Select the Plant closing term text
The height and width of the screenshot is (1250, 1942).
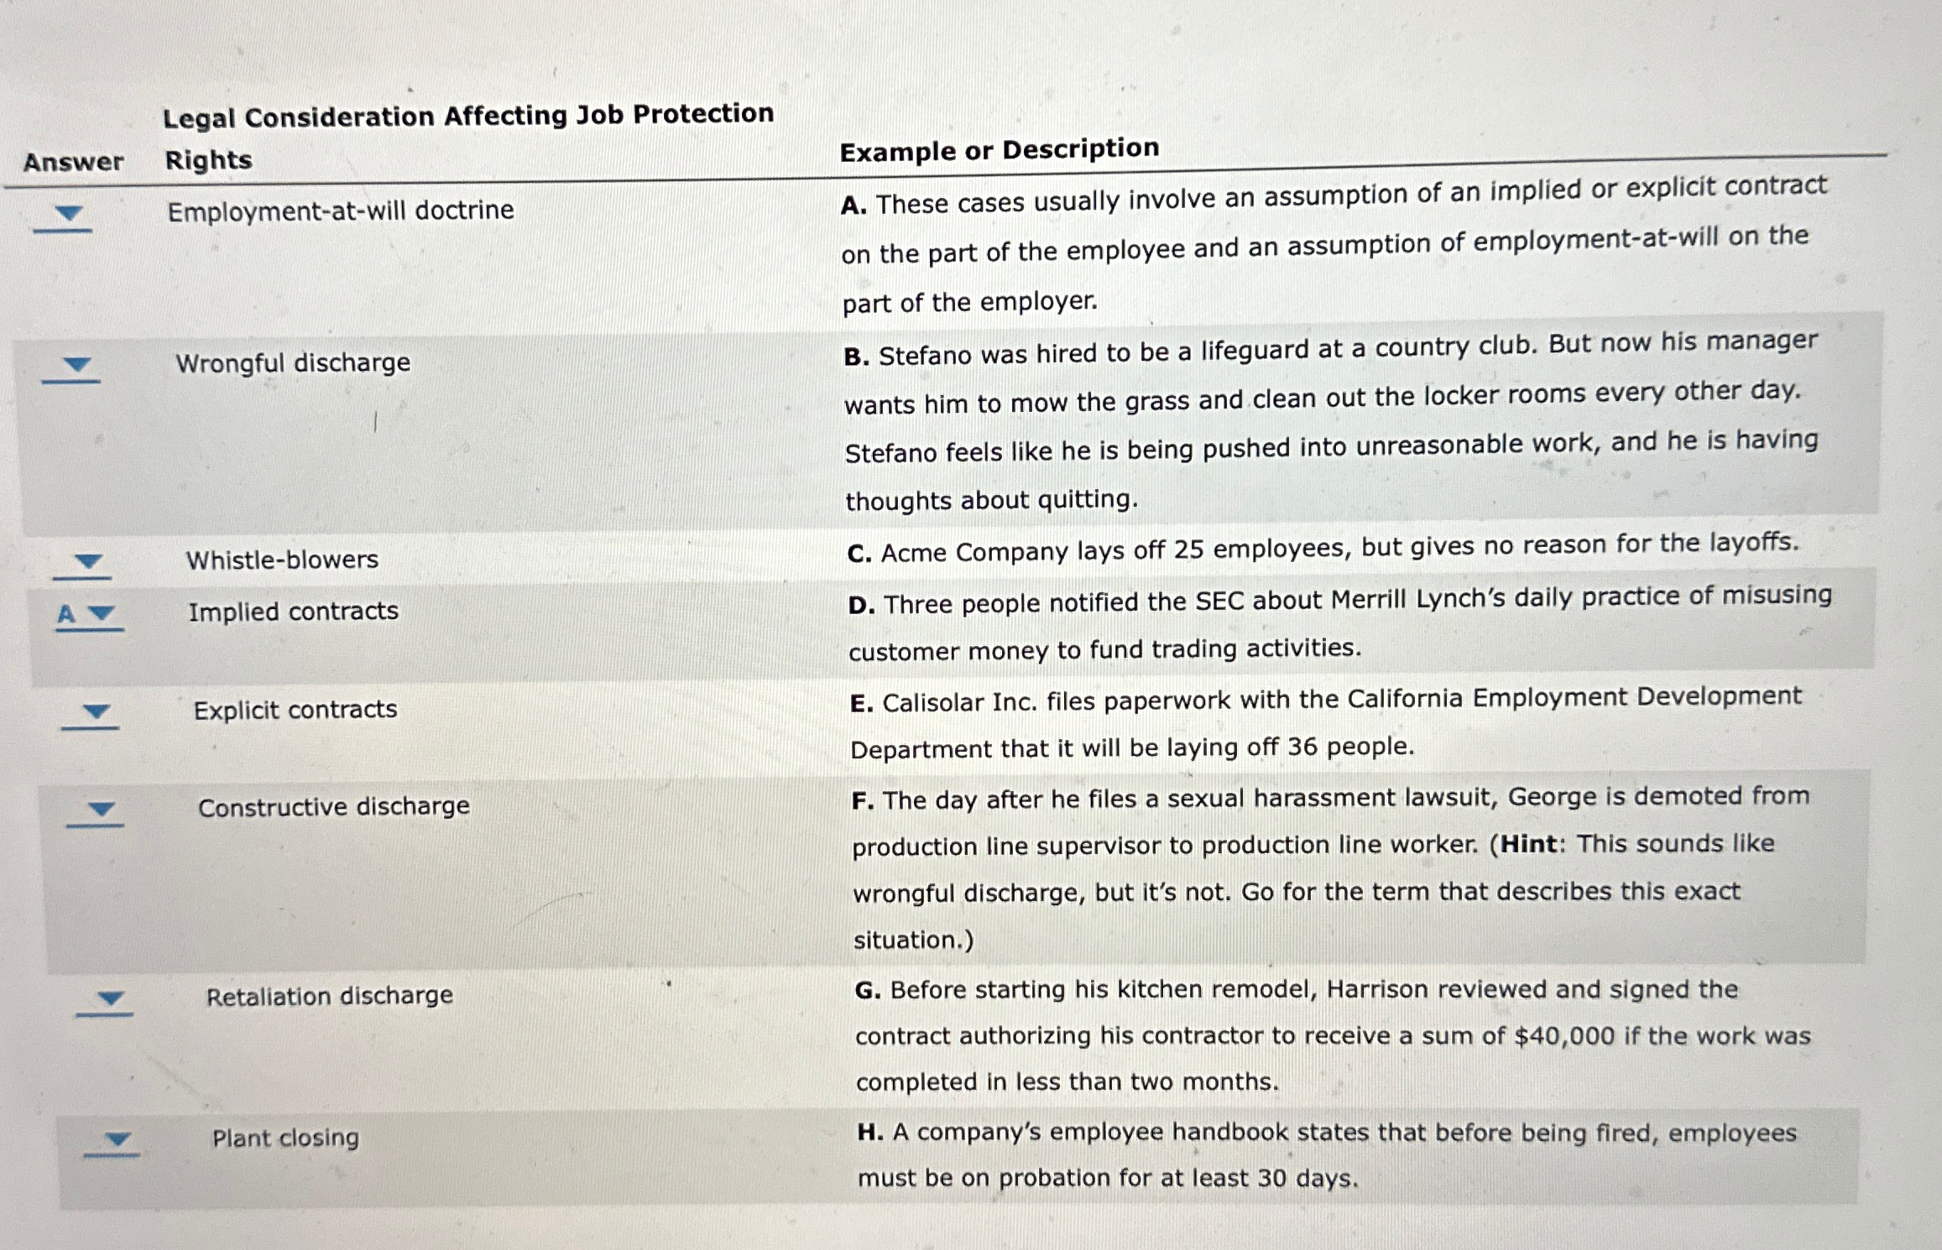coord(284,1136)
